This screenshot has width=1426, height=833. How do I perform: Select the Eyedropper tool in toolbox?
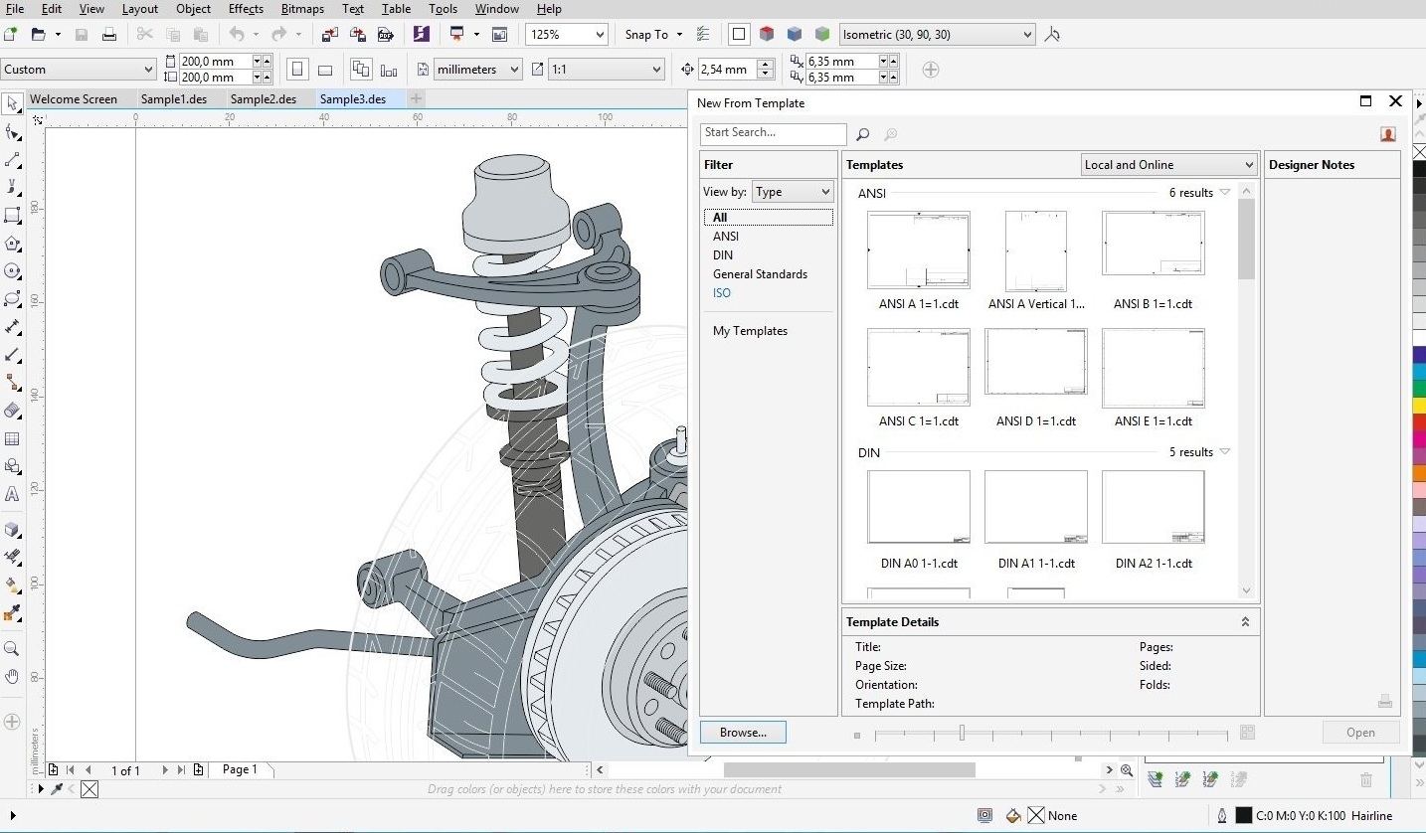point(12,612)
